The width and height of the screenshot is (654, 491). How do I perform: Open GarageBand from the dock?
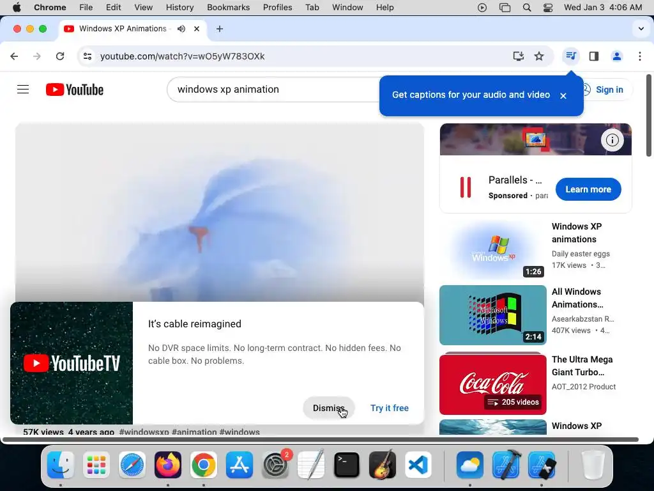[382, 464]
